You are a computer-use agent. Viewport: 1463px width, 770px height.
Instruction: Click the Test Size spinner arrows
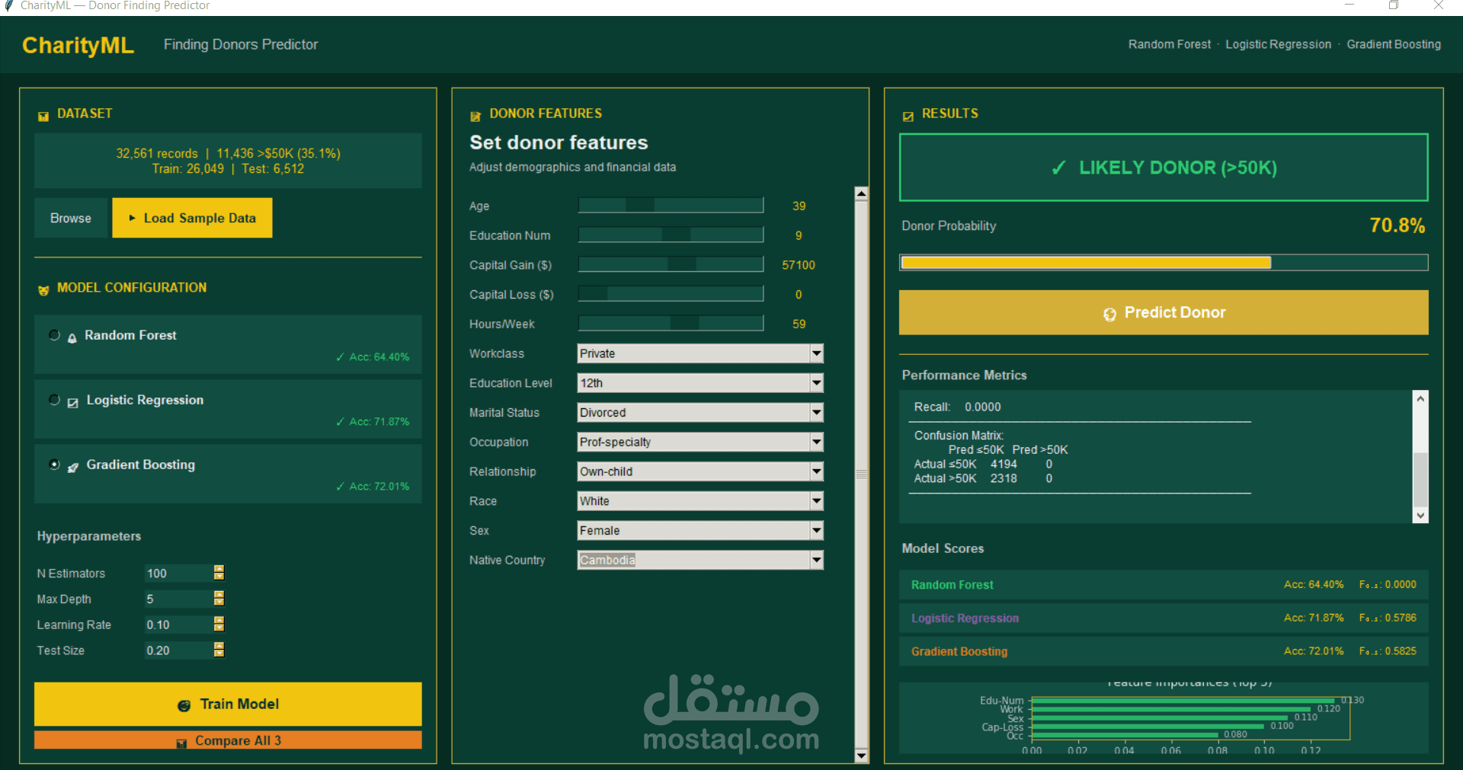pyautogui.click(x=219, y=650)
